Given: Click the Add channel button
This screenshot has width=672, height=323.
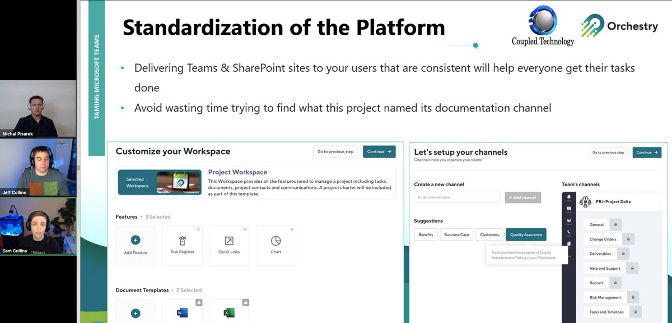Looking at the screenshot, I should [x=523, y=197].
